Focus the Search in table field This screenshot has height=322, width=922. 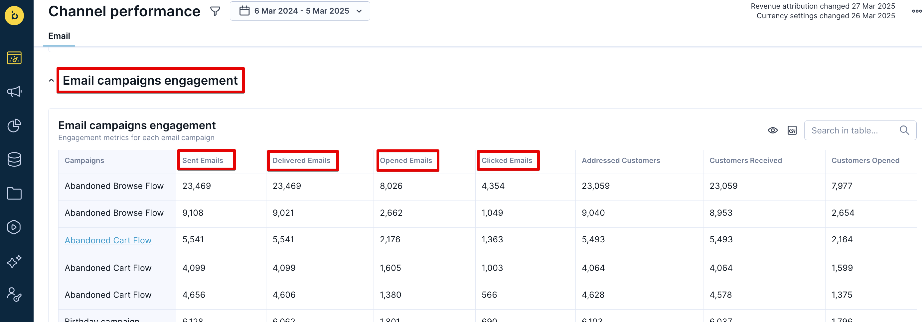(860, 130)
